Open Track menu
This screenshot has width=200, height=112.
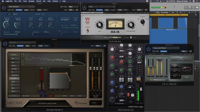coord(25,1)
